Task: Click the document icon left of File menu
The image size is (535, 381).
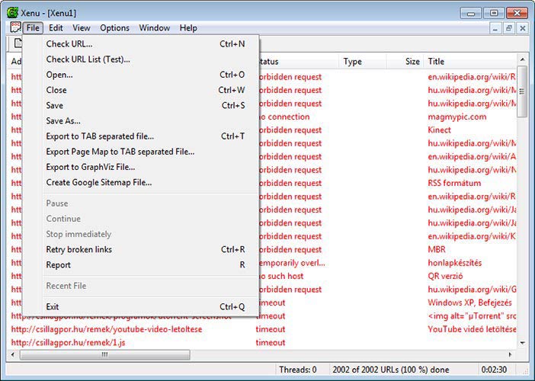Action: (15, 28)
